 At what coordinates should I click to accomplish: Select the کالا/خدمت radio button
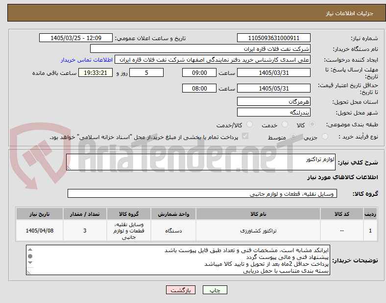click(x=250, y=124)
